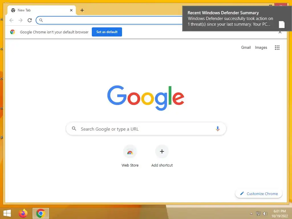Open the Google apps grid

[x=277, y=48]
